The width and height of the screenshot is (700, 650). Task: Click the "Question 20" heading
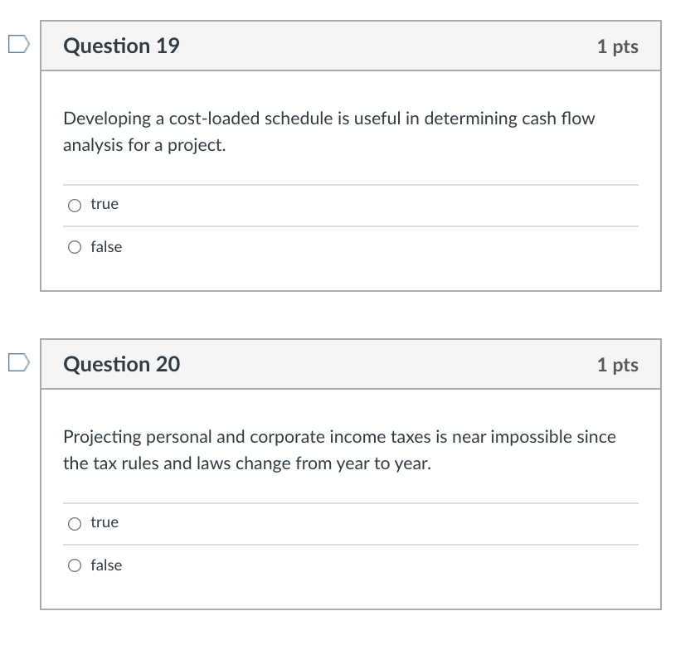pyautogui.click(x=121, y=365)
